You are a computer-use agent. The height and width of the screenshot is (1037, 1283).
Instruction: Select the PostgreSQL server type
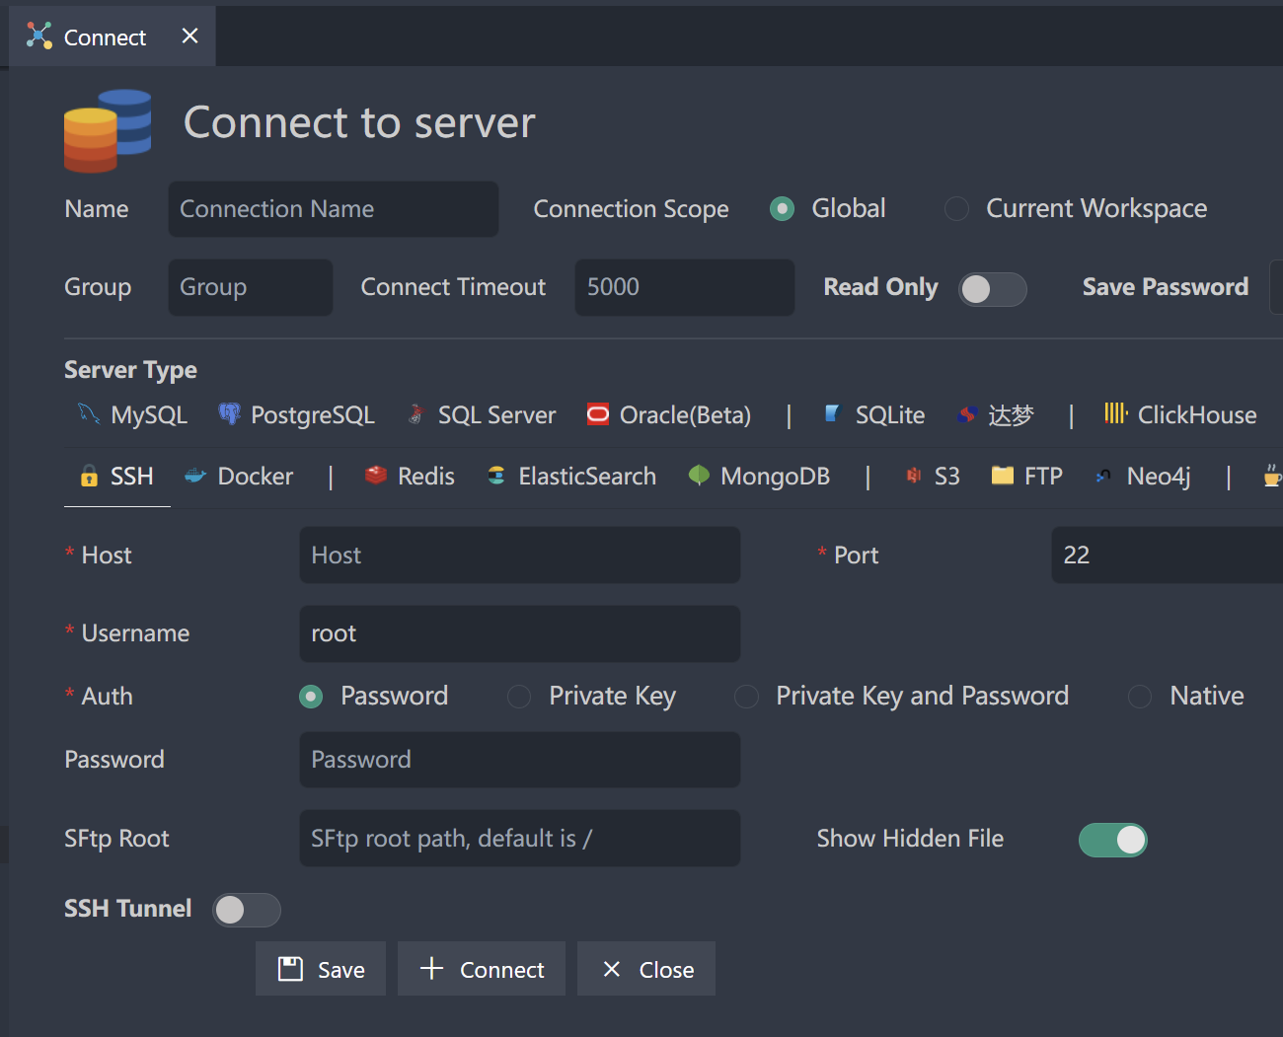coord(296,414)
